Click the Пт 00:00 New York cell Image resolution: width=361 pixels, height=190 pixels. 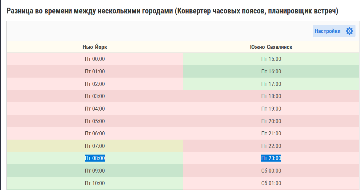95,59
